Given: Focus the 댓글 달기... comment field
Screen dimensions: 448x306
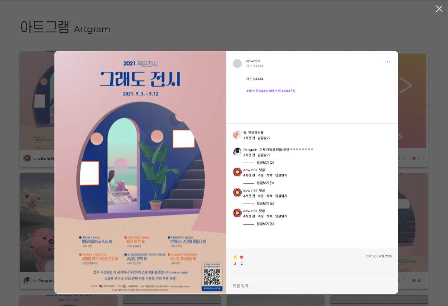Looking at the screenshot, I should (312, 286).
